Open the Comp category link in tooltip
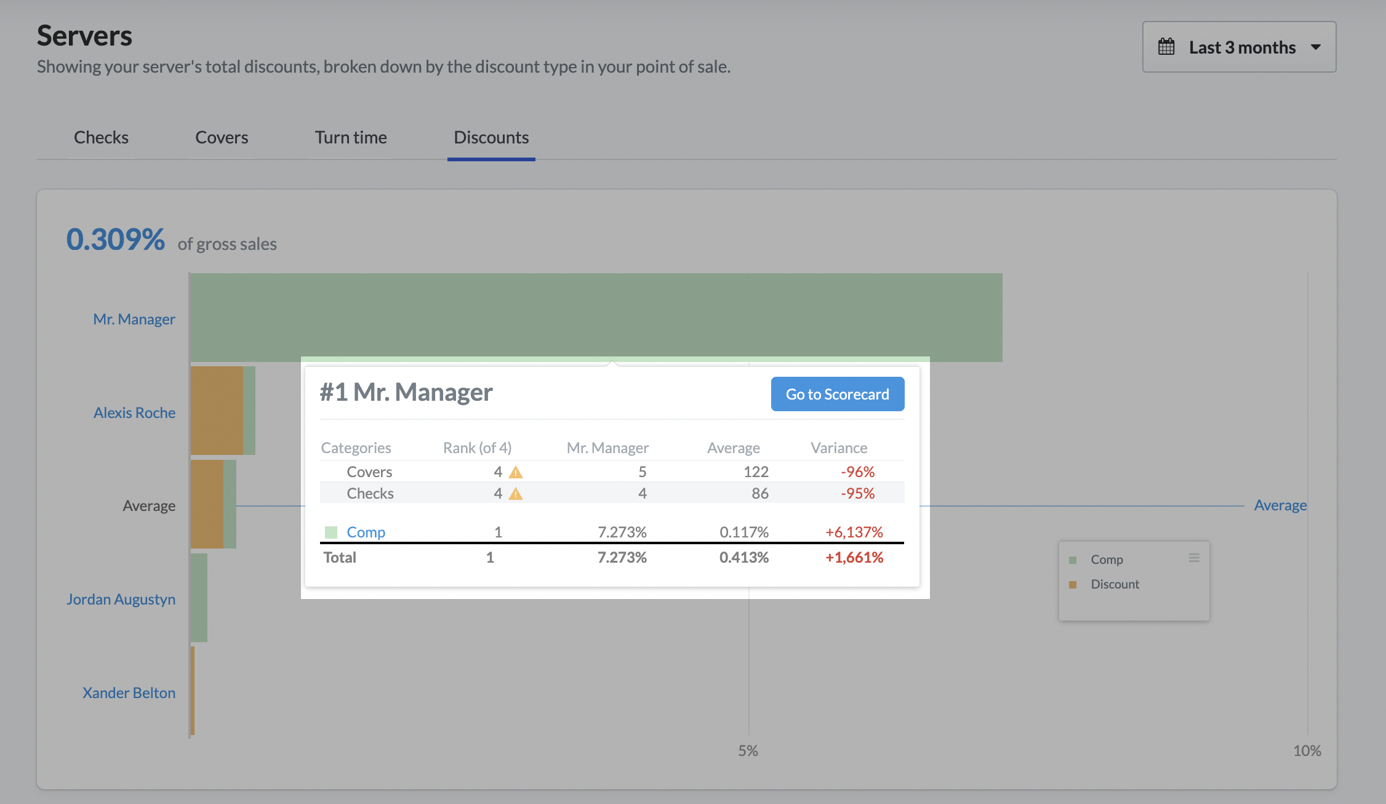 coord(366,532)
